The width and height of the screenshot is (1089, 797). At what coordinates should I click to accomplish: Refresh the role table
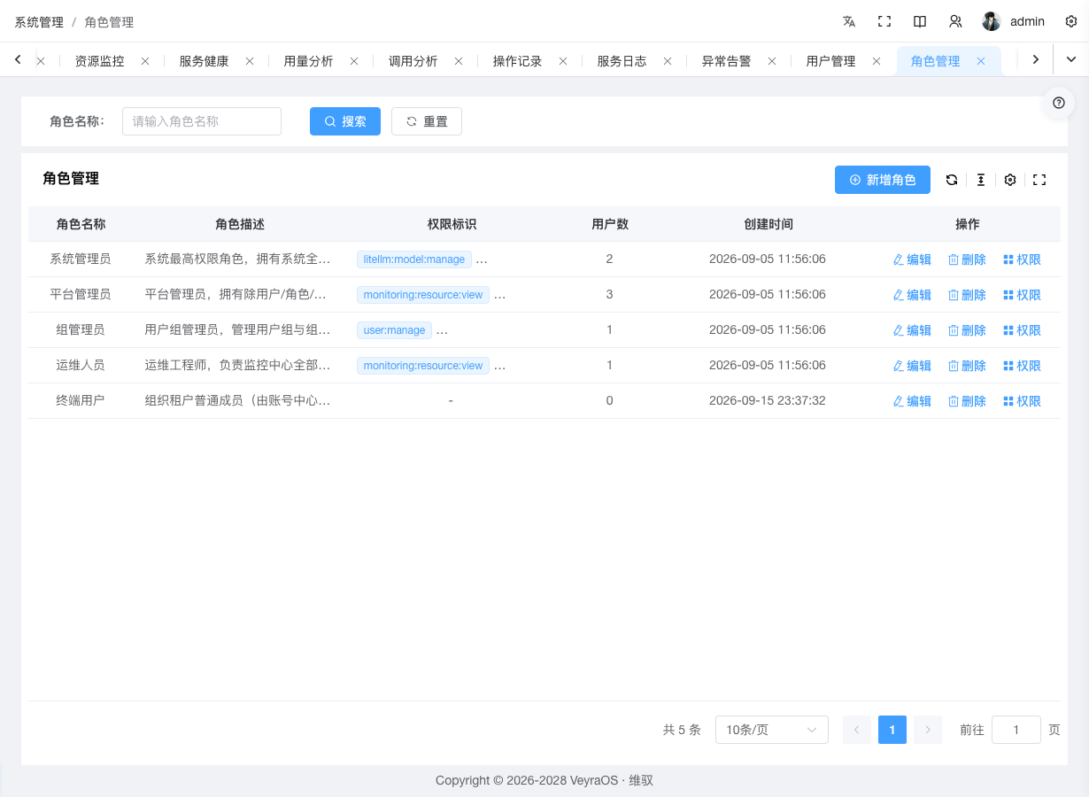pyautogui.click(x=952, y=180)
